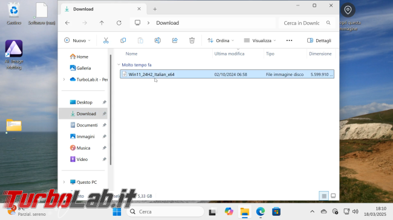Show hidden system tray icons

pos(313,212)
